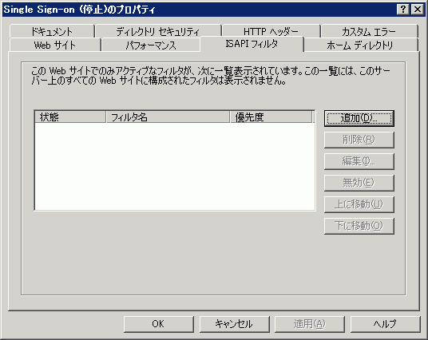Click the 適用(A) button

[310, 324]
